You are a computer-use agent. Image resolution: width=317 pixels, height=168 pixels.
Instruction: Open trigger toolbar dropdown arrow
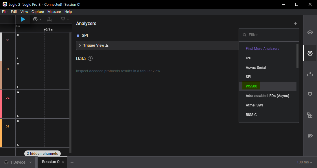(68, 19)
